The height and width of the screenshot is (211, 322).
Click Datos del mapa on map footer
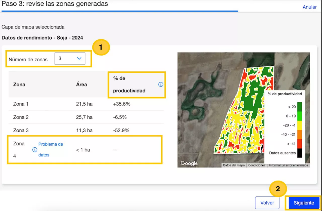[x=234, y=165]
